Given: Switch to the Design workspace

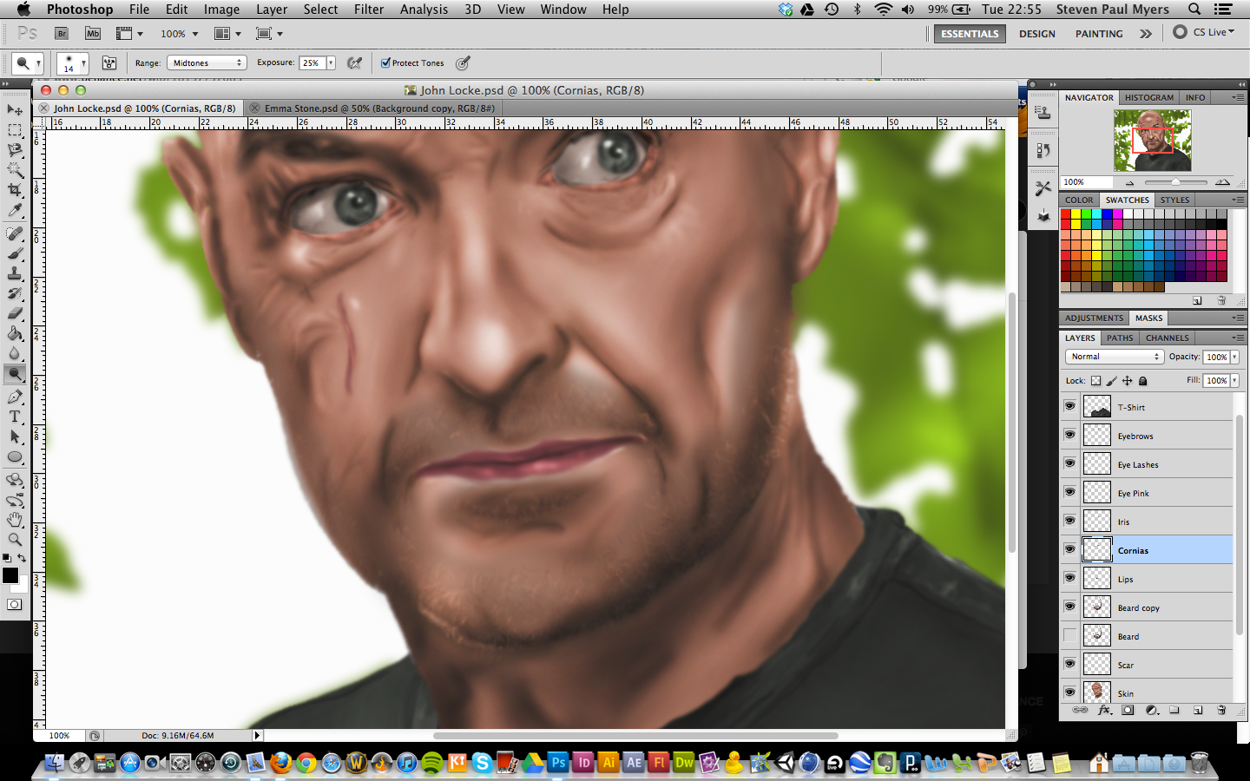Looking at the screenshot, I should (x=1037, y=34).
